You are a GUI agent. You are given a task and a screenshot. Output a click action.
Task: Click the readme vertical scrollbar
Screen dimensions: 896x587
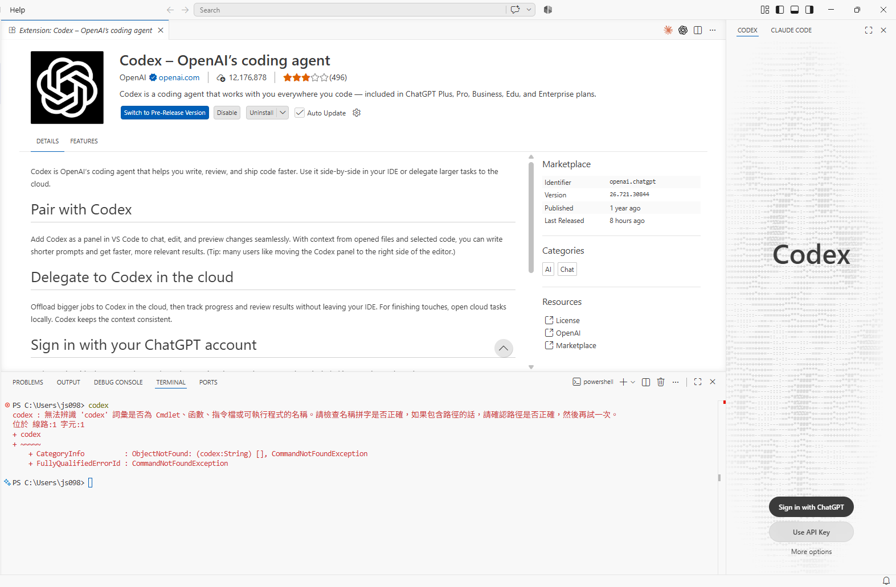coord(531,218)
